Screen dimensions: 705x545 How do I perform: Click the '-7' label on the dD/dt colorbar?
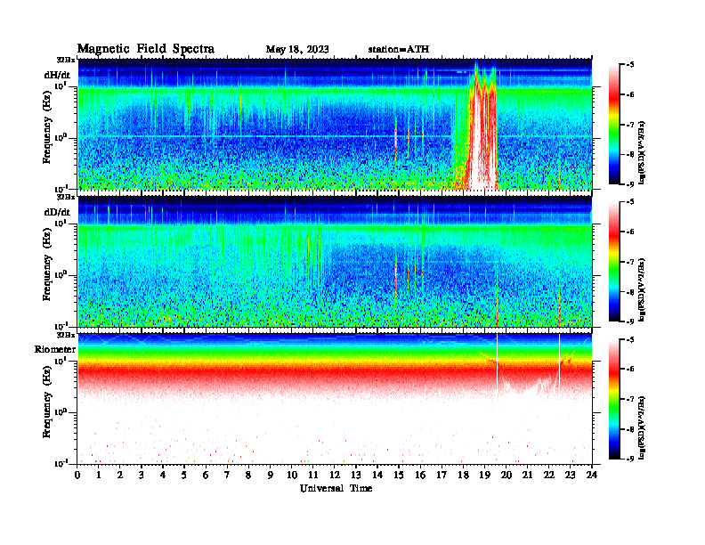click(630, 262)
